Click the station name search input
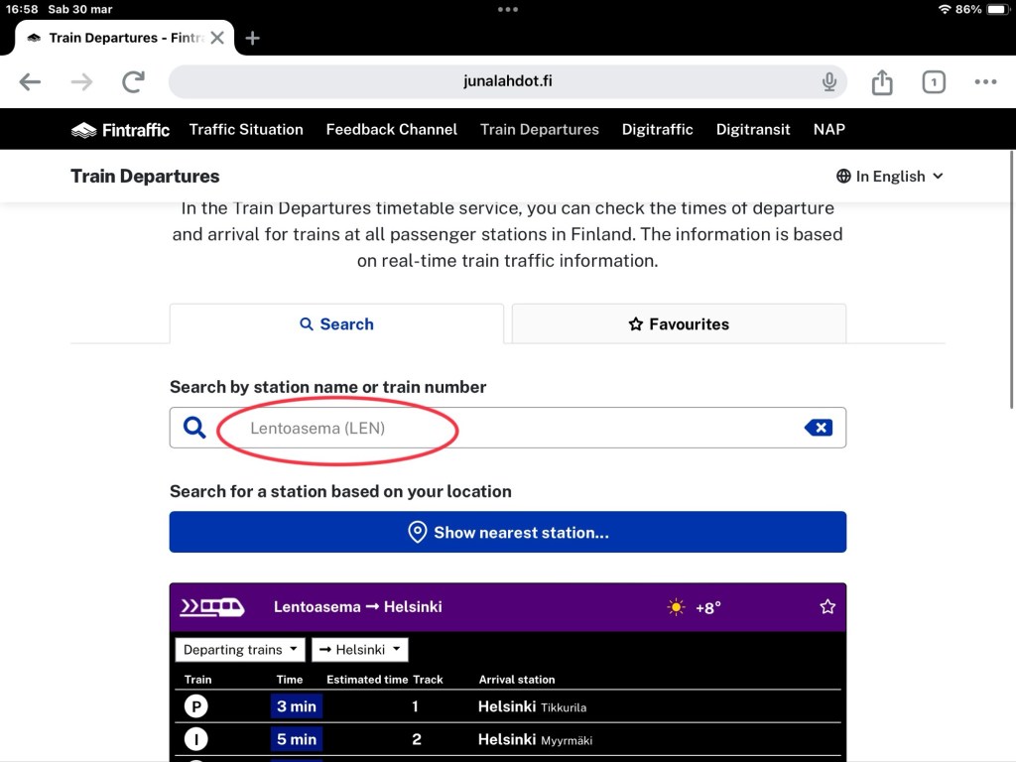Screen dimensions: 1016x762 pyautogui.click(x=496, y=429)
